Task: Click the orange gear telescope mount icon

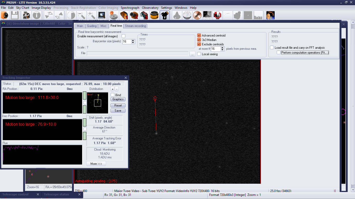Action: coord(114,15)
